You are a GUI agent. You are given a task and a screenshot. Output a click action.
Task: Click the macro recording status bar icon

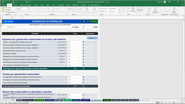[6, 103]
